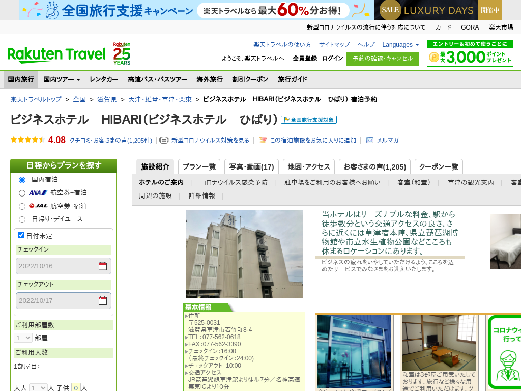Open the サイトマップ link
The image size is (521, 391).
tap(334, 45)
